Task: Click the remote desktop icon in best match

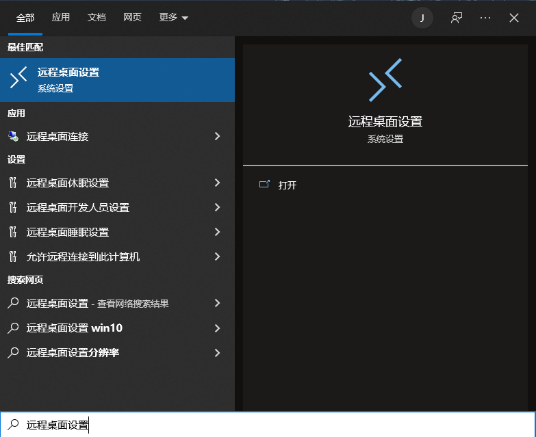Action: click(18, 77)
